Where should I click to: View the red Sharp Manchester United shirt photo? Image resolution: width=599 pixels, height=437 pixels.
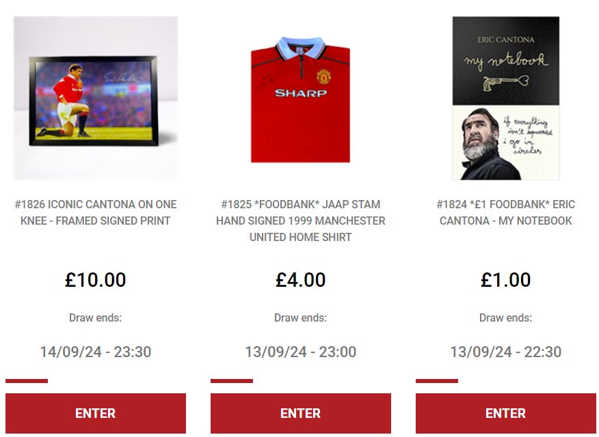[x=300, y=98]
